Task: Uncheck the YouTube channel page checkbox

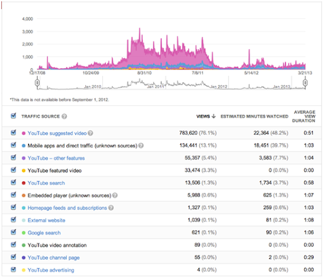Action: (x=13, y=257)
